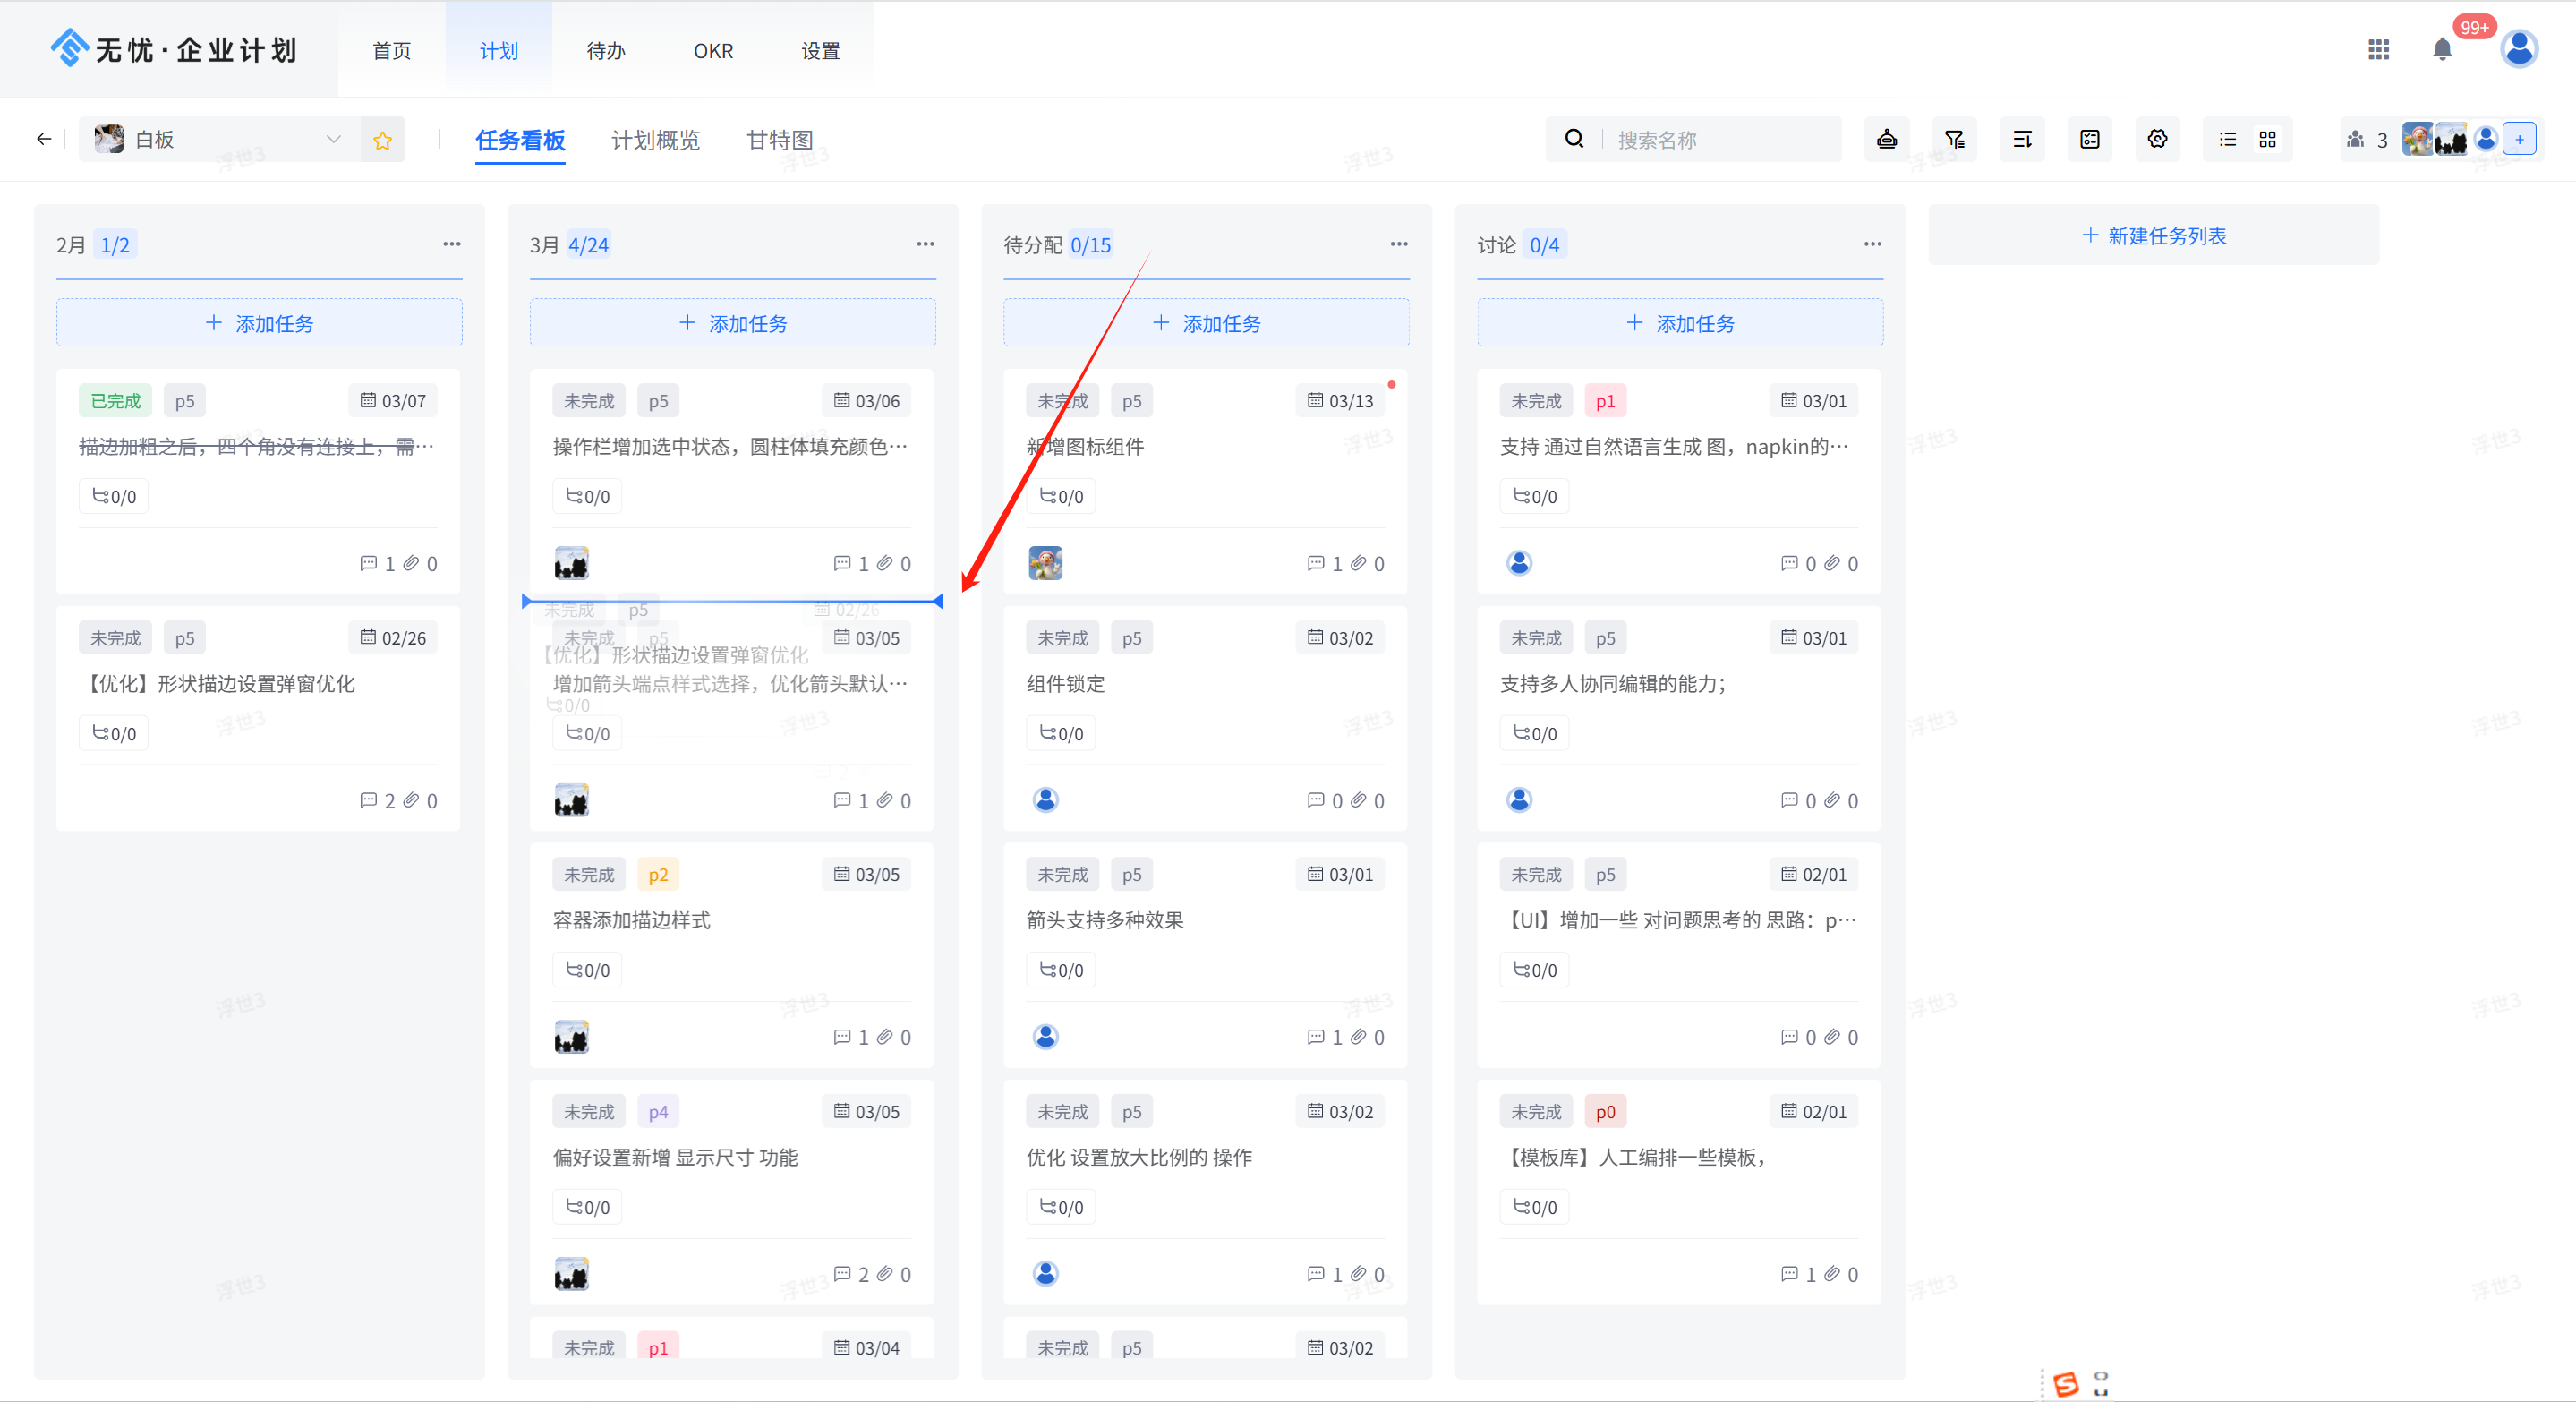Switch to the 甘特图 tab

tap(779, 140)
